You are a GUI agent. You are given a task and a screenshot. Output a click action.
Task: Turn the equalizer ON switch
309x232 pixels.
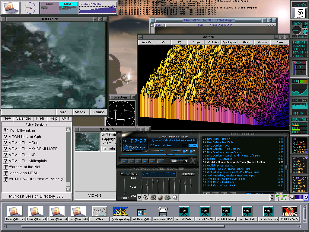point(123,174)
